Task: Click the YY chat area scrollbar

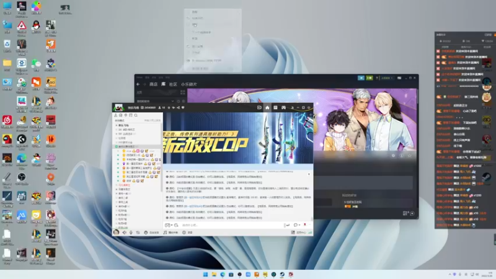Action: tap(312, 218)
